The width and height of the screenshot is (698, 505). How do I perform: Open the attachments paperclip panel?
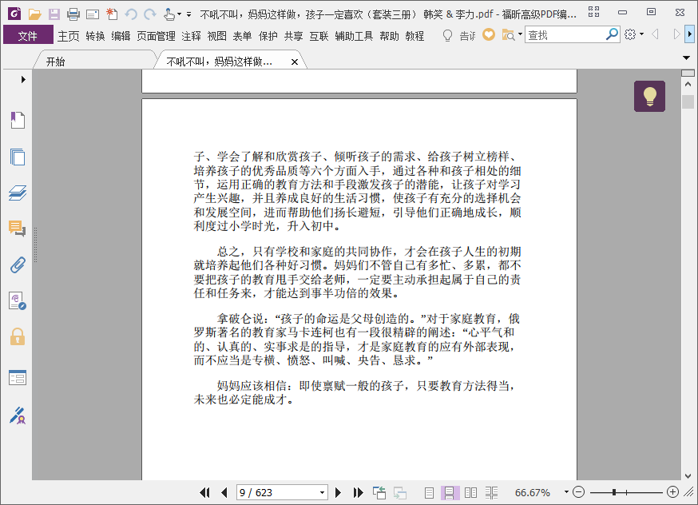18,265
